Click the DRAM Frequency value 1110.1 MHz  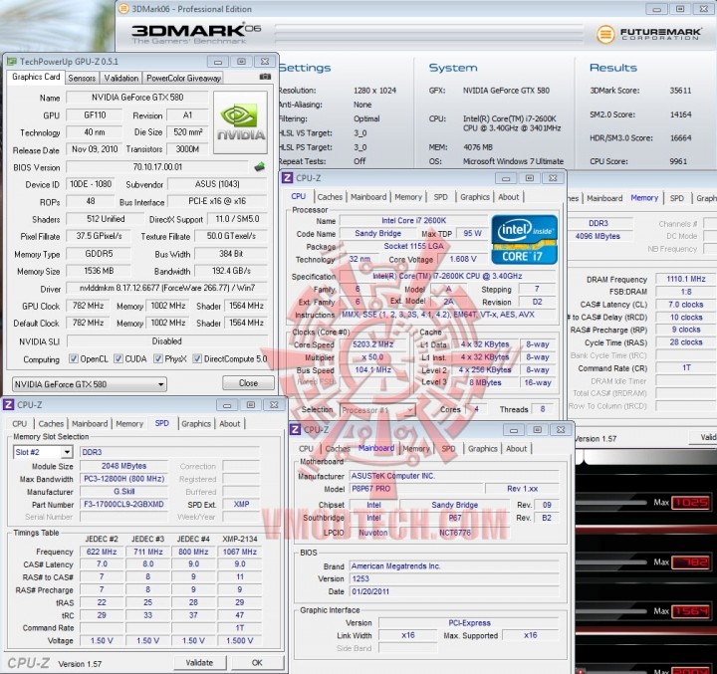685,279
